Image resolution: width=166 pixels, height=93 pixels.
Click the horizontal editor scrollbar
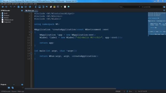(x=70, y=89)
